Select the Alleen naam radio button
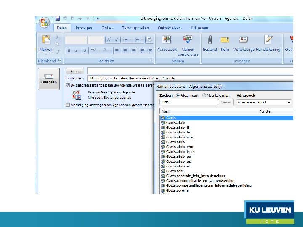The width and height of the screenshot is (303, 227). coord(178,95)
